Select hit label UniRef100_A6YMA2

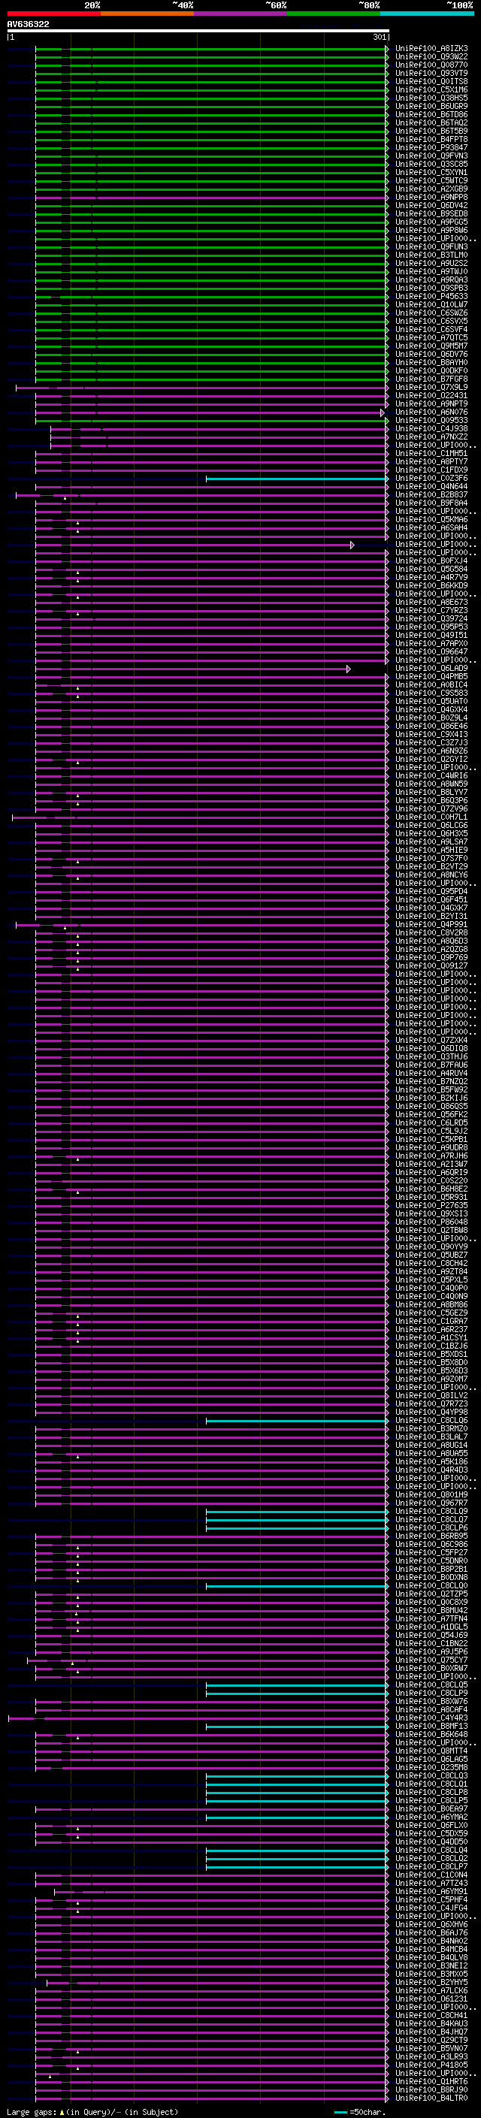tap(431, 1817)
